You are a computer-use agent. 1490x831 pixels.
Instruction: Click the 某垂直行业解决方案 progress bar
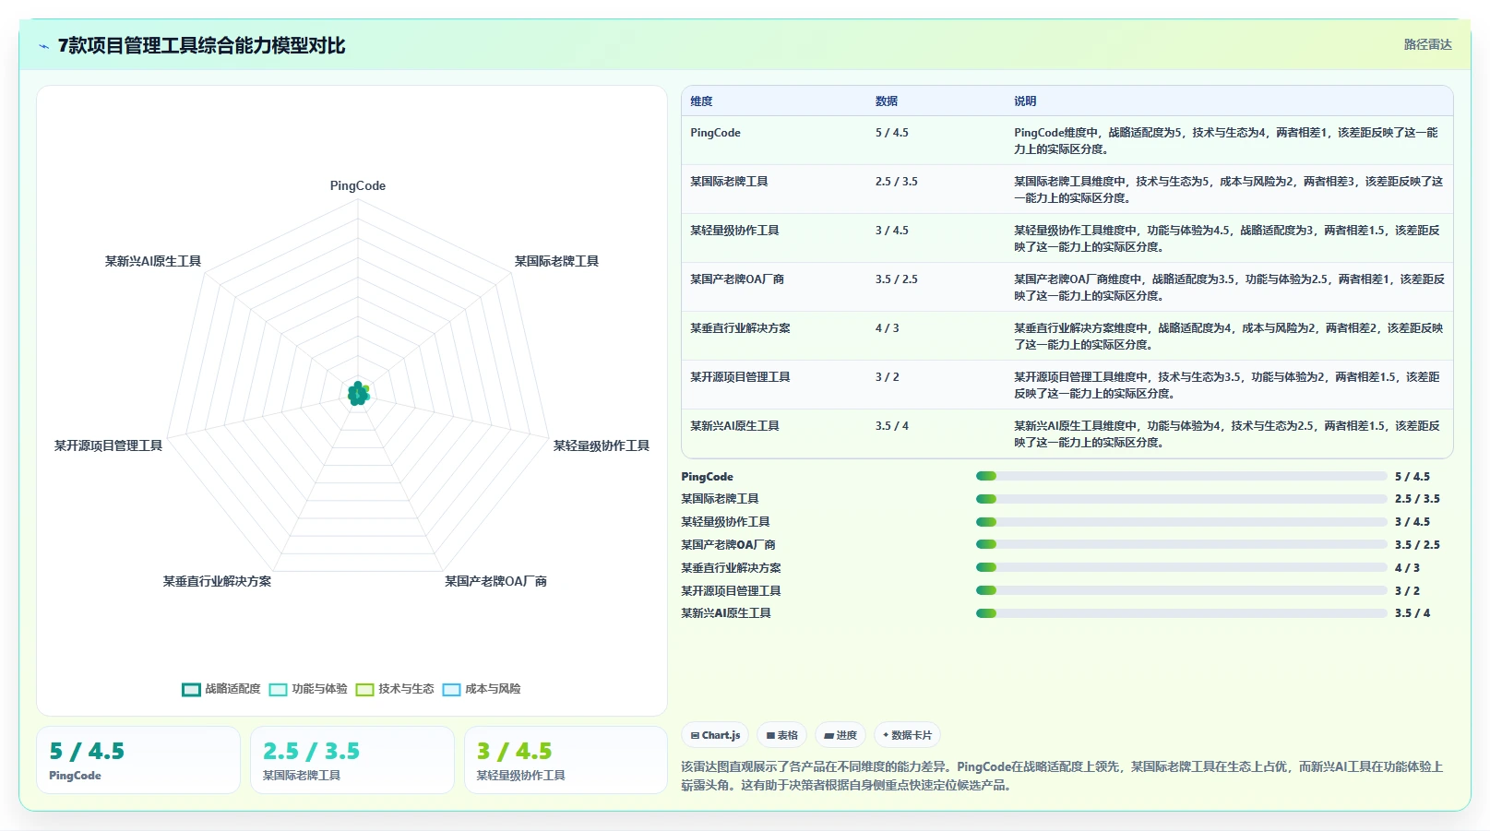click(1182, 567)
